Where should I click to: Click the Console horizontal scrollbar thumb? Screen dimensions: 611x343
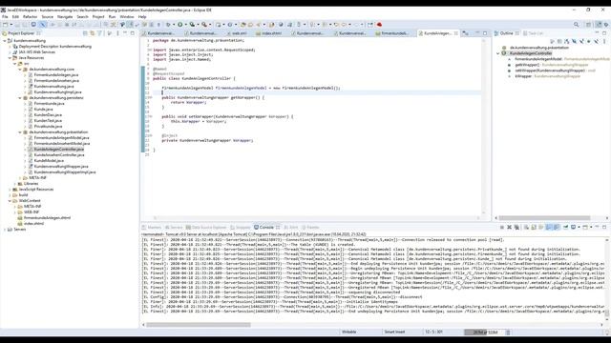(199, 325)
